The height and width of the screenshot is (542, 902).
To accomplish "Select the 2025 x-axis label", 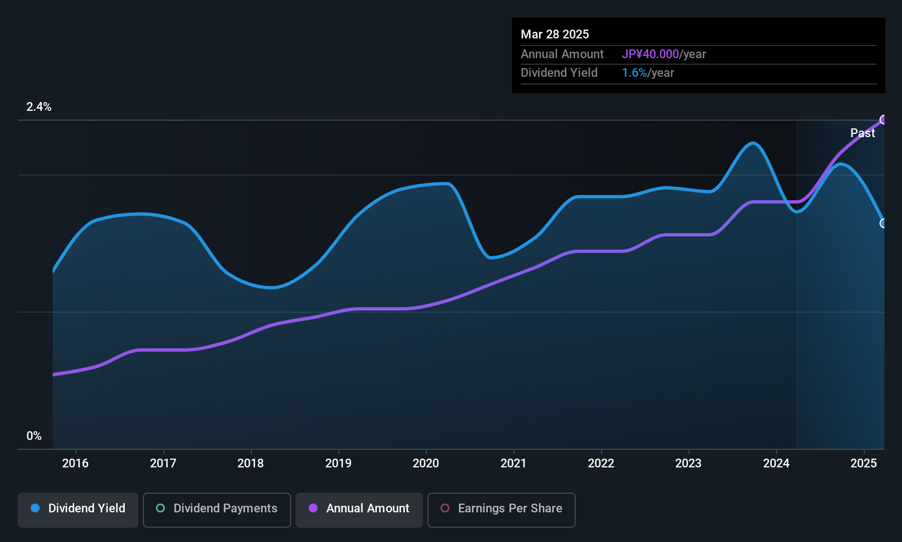I will tap(864, 464).
